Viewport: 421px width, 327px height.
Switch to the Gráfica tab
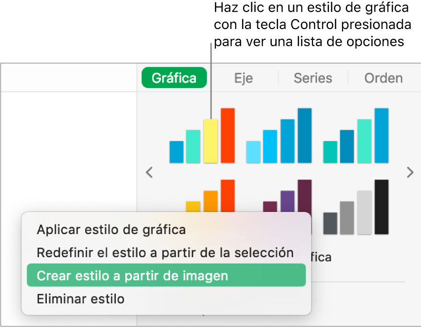click(174, 78)
